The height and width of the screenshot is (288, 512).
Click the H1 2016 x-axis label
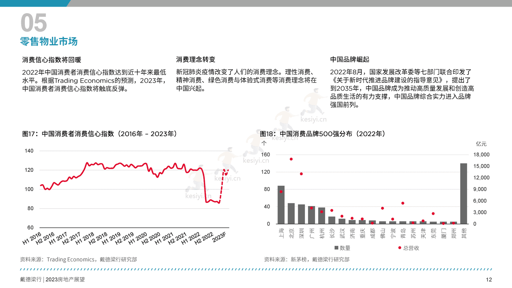tap(32, 239)
